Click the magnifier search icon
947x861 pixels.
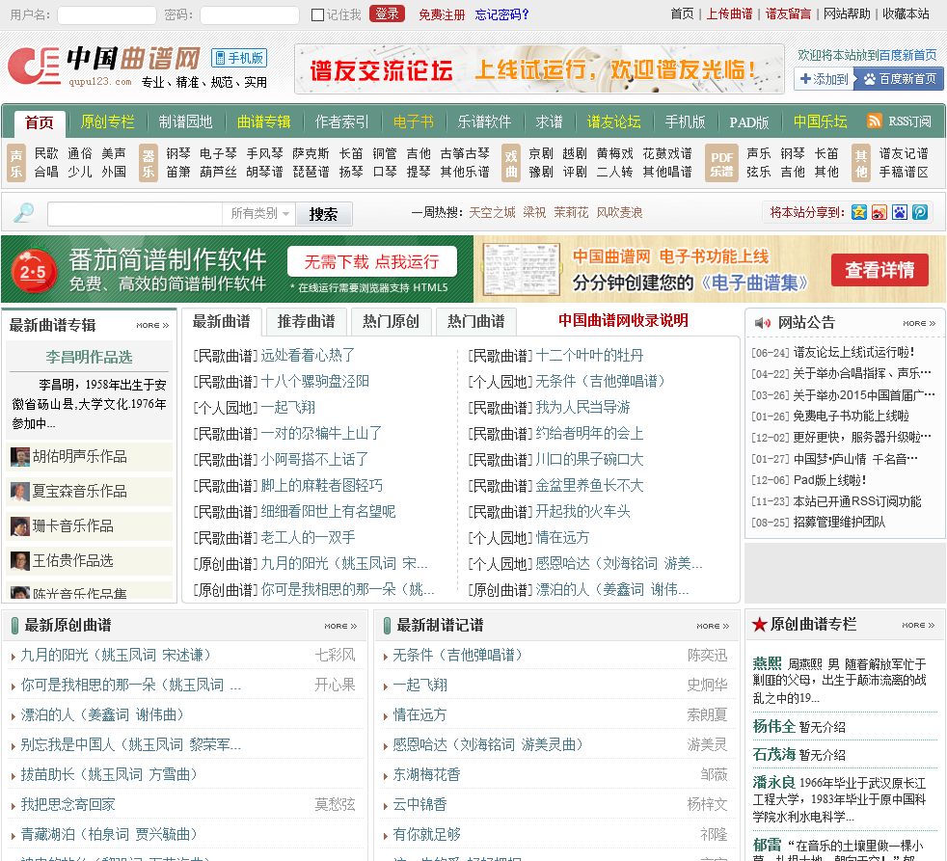coord(23,213)
